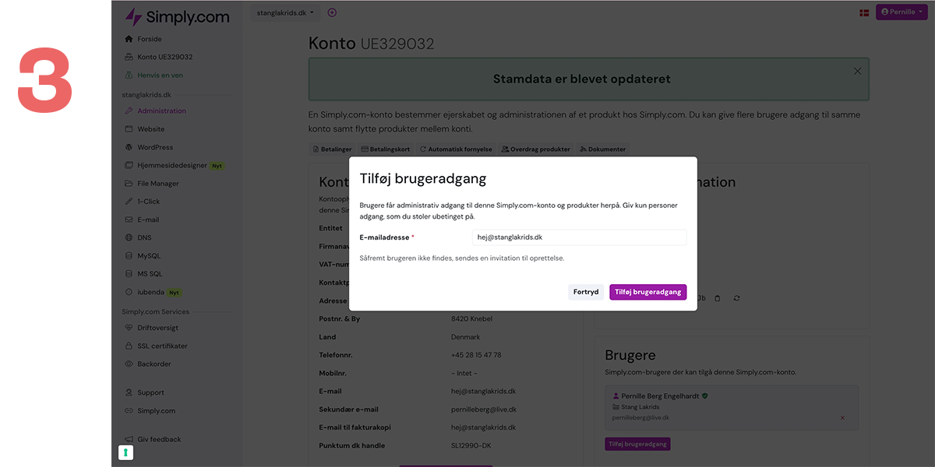Click the refresh arrows icon in the right panel
The image size is (935, 467).
[x=736, y=298]
